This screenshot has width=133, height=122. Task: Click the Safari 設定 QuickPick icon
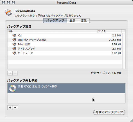pos(14,44)
